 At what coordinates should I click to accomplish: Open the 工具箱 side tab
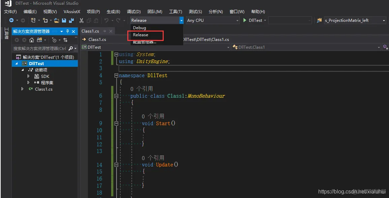pos(7,34)
